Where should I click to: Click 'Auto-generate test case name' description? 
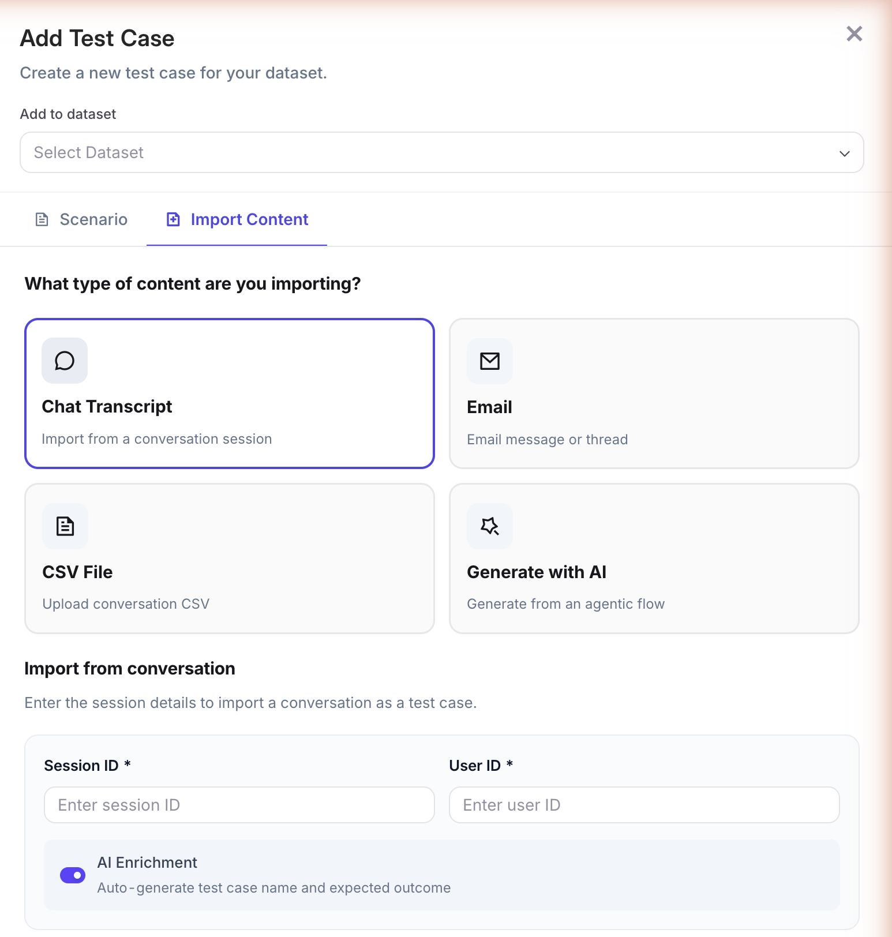point(274,888)
